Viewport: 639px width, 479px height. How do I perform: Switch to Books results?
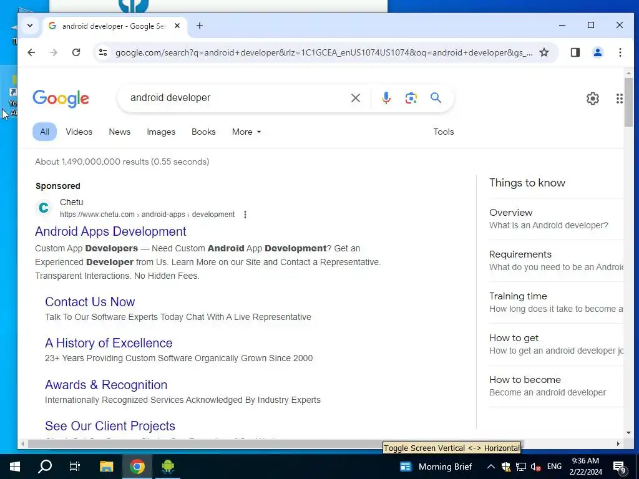[x=203, y=132]
